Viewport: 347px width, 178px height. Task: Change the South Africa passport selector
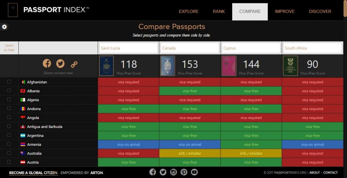[x=312, y=48]
